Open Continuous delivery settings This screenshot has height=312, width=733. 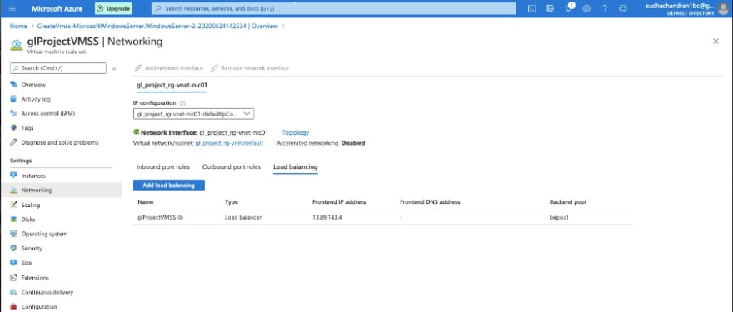click(47, 292)
